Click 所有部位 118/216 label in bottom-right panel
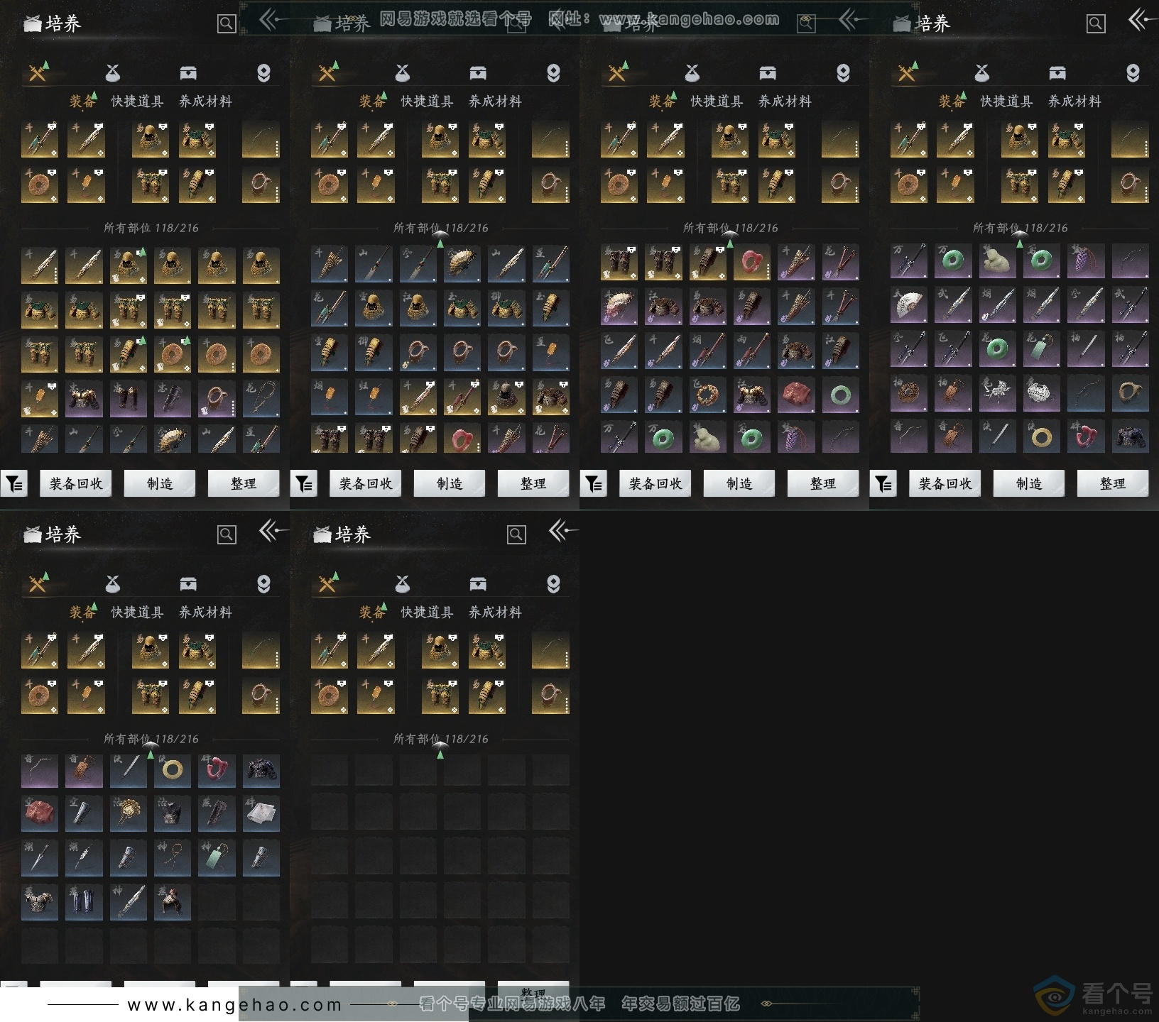The height and width of the screenshot is (1022, 1159). pyautogui.click(x=441, y=739)
